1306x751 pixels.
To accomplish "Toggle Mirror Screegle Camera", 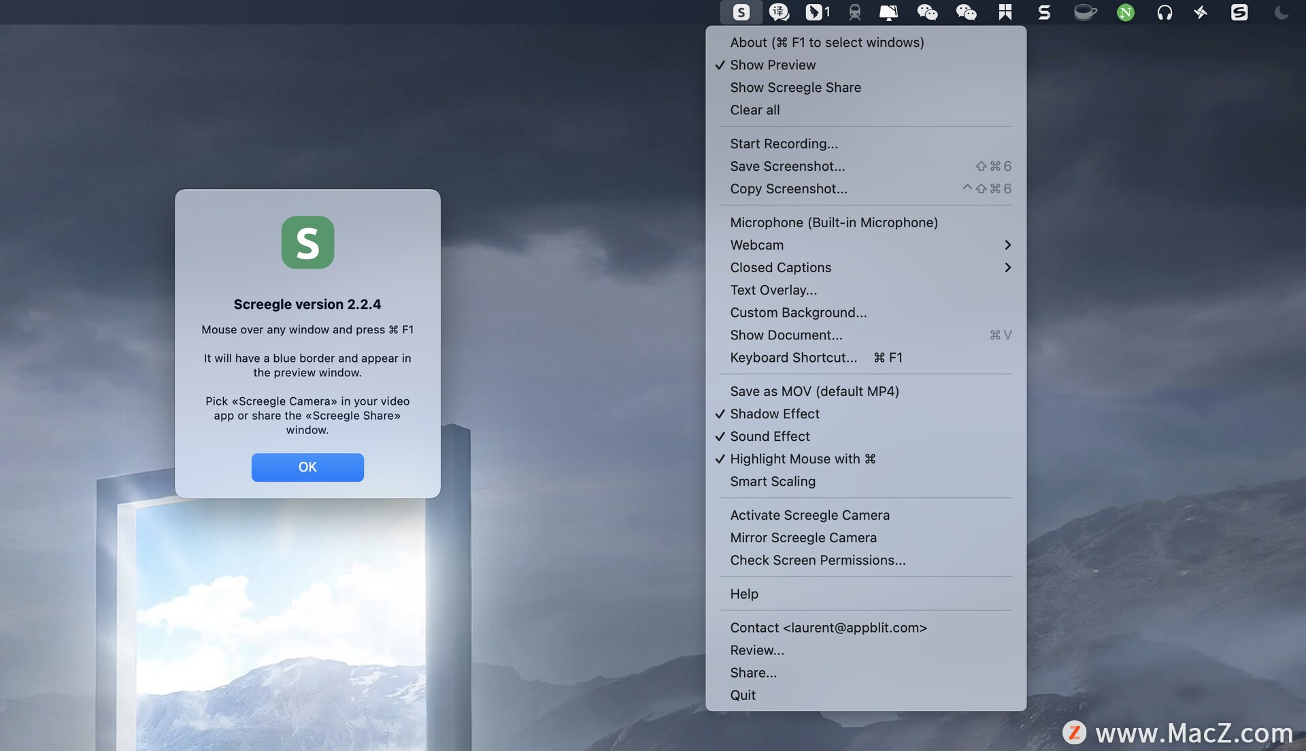I will tap(865, 537).
